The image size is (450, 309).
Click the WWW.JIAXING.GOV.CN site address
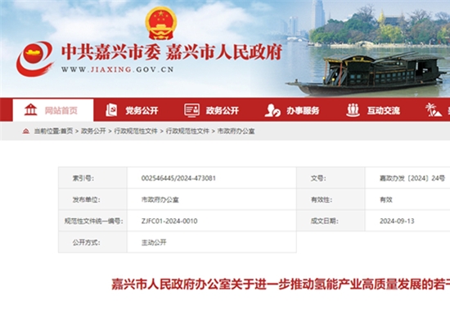117,69
